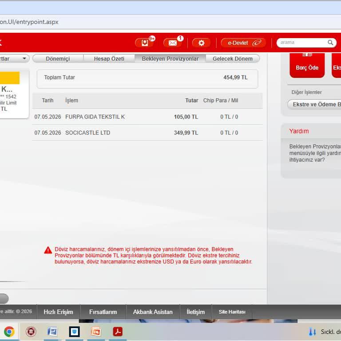
Task: Switch to the Hesap Özeti tab
Action: [109, 59]
